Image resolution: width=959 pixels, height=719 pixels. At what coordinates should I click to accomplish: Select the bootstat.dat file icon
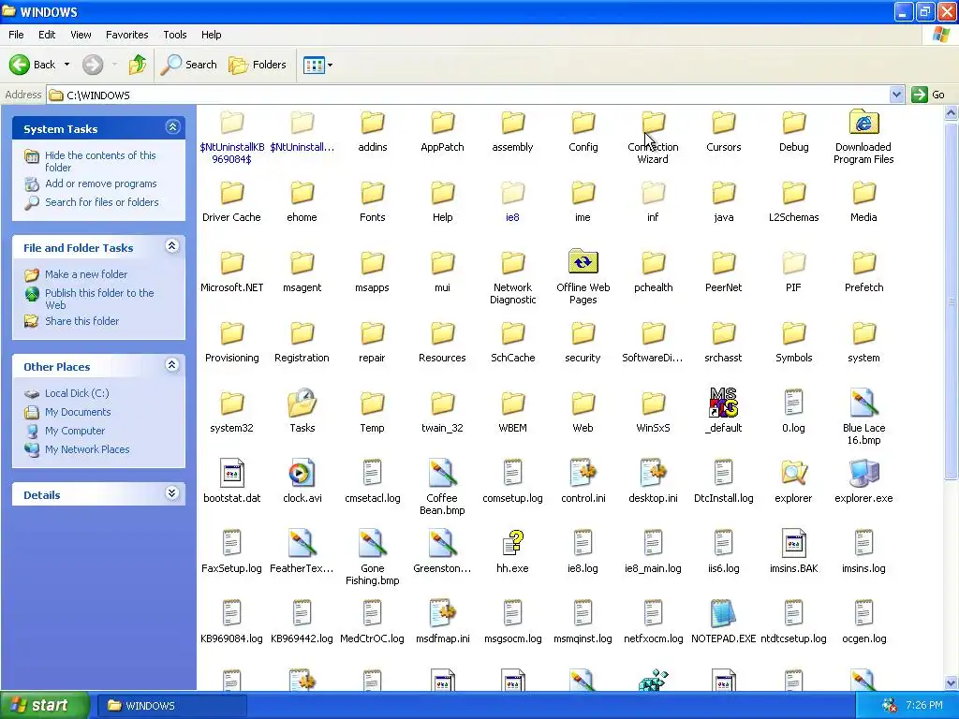[232, 473]
